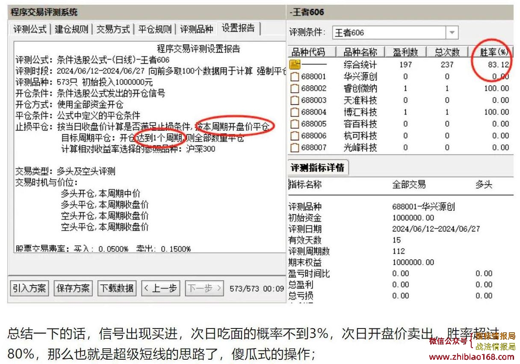Open the 评测公式 tab

tap(30, 30)
